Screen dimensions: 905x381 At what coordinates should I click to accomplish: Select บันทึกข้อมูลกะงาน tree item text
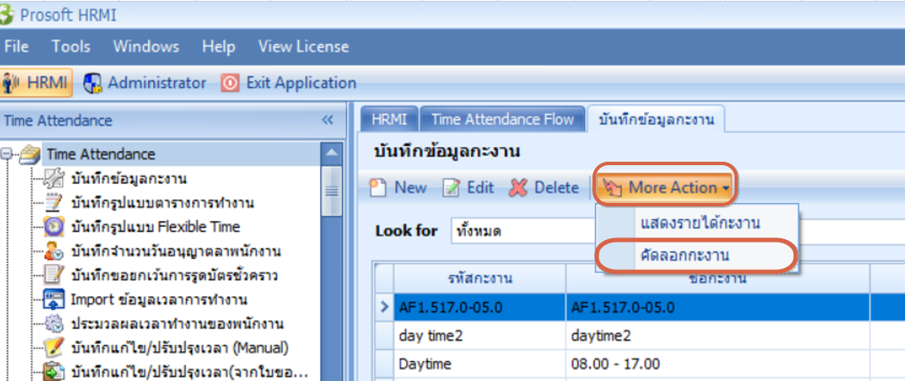(128, 179)
